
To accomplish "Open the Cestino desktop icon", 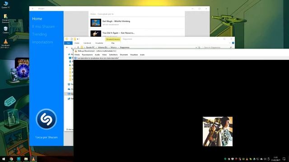I will 5,30.
